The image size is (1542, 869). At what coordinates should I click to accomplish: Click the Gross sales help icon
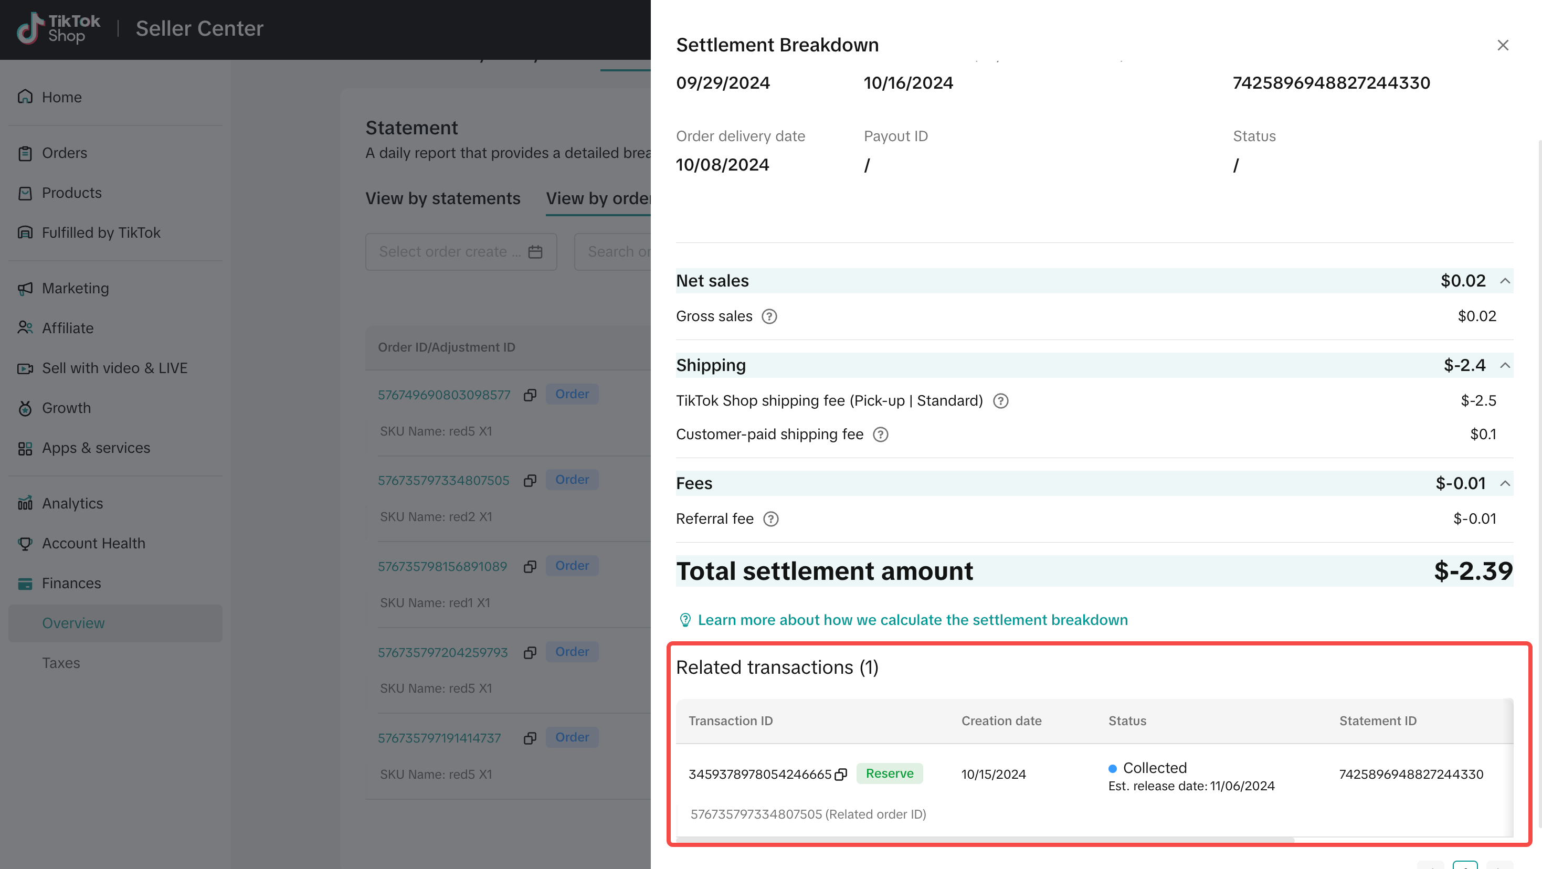[x=769, y=316]
